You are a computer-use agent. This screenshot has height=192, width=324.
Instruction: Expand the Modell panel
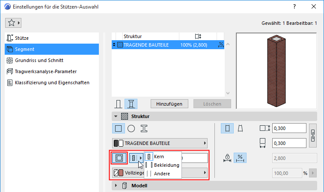(116, 186)
